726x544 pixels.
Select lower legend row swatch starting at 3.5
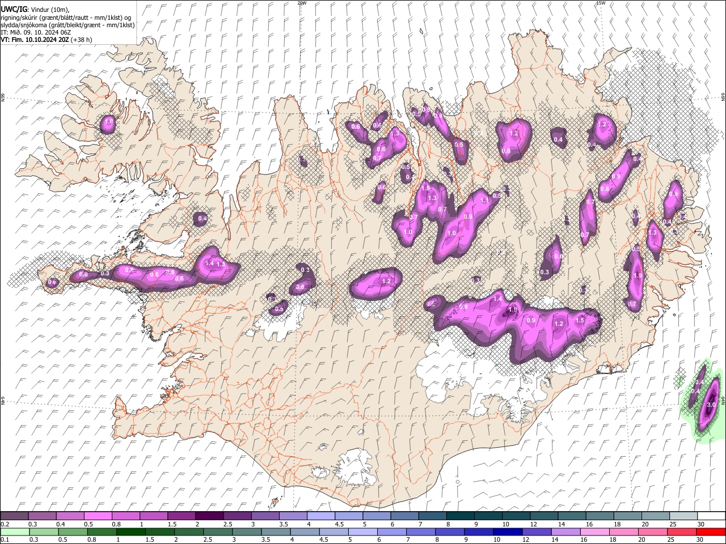click(276, 532)
